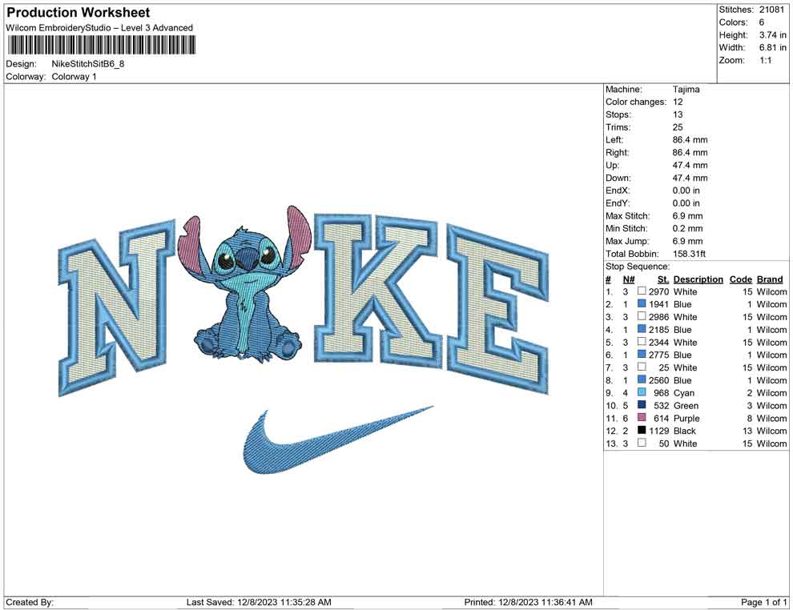This screenshot has width=793, height=610.
Task: Click the St. column header
Action: [663, 279]
